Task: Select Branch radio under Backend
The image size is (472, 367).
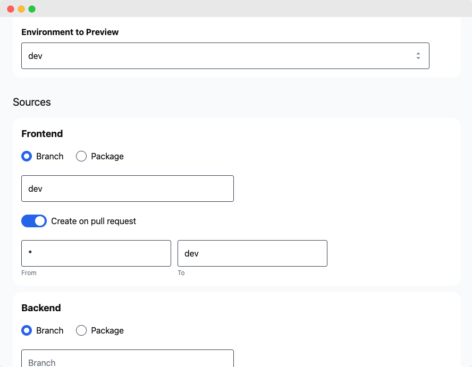Action: click(x=27, y=330)
